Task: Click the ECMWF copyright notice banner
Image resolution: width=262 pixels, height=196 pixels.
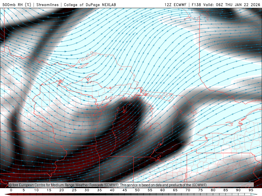Action: (131, 185)
